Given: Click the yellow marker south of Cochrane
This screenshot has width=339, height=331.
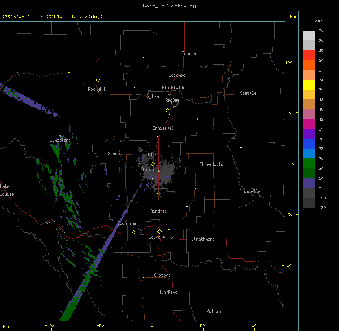Looking at the screenshot, I should [134, 232].
